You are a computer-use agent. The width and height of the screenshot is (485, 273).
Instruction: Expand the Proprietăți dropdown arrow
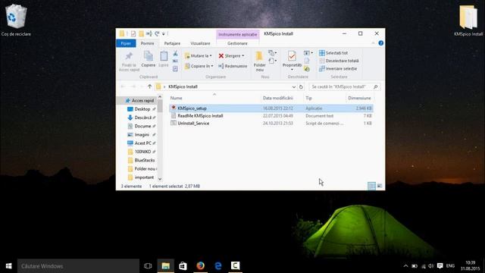pyautogui.click(x=292, y=70)
